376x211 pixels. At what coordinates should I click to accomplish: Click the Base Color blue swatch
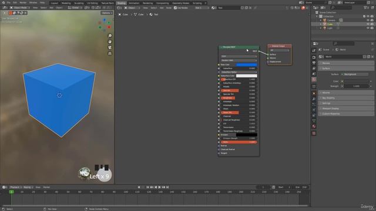(247, 64)
